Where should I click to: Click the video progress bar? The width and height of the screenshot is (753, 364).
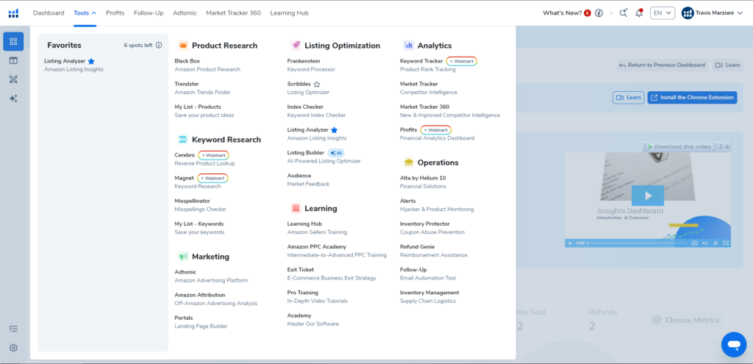(x=638, y=243)
